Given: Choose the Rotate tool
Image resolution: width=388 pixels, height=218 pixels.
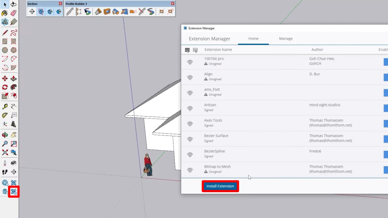Looking at the screenshot, I should (x=5, y=87).
